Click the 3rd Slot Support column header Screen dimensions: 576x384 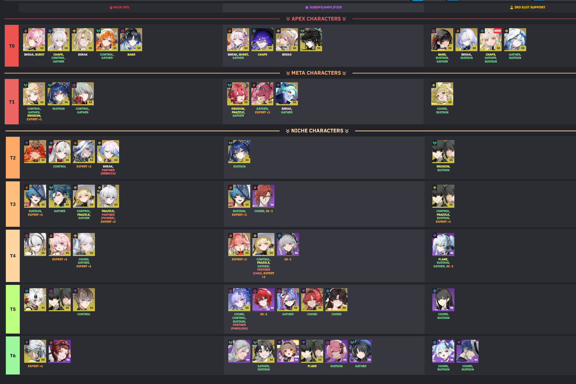point(528,7)
